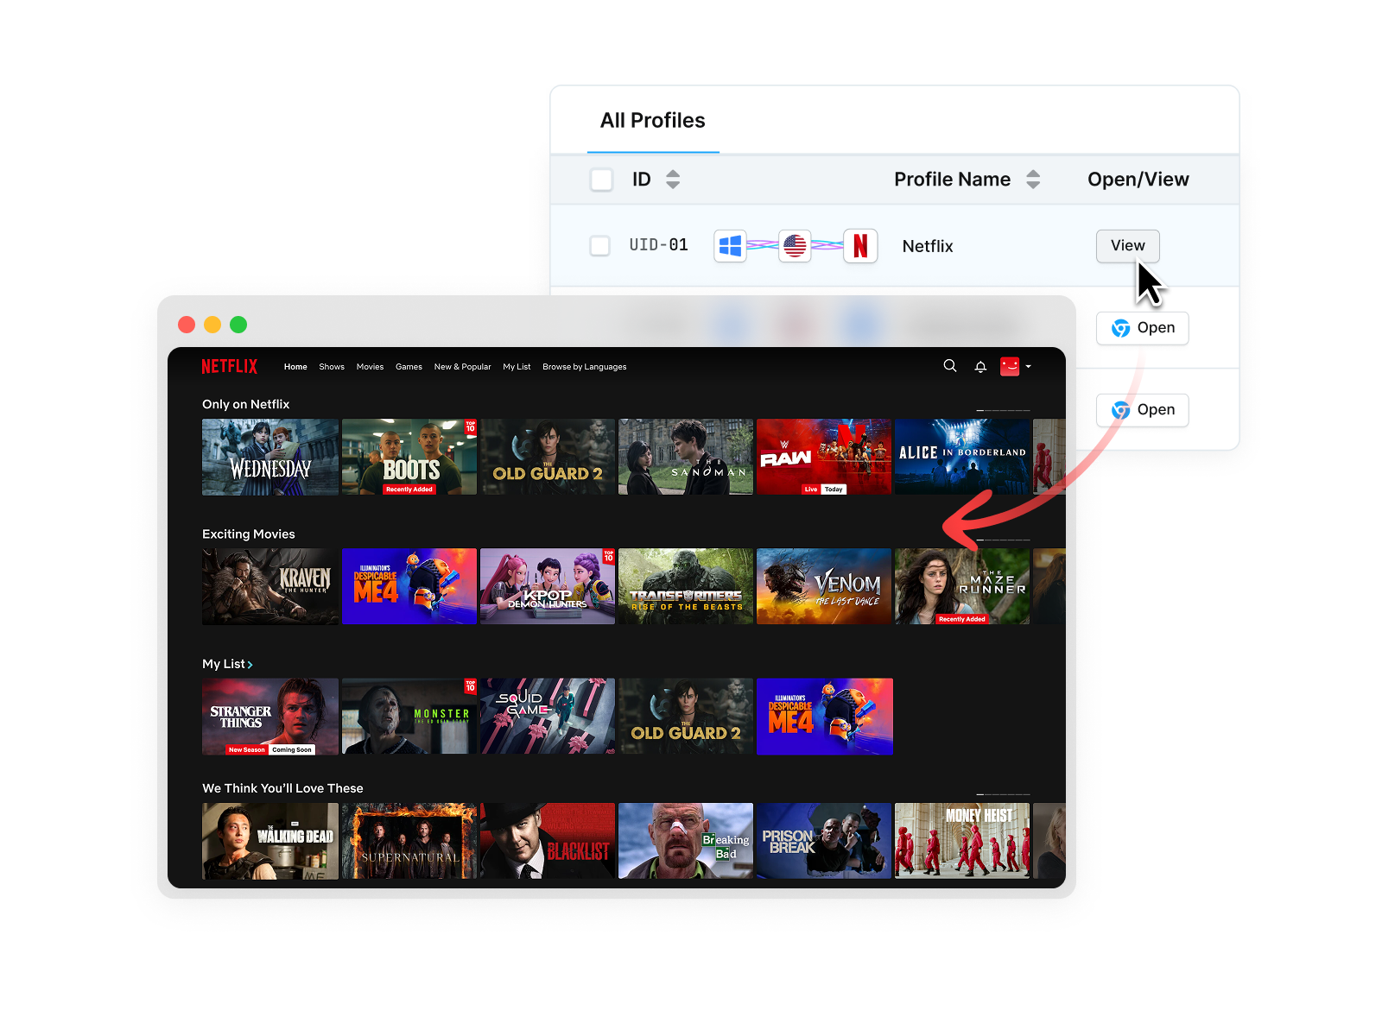Click the Chrome icon on the first Open button
The image size is (1382, 1036).
click(1120, 328)
